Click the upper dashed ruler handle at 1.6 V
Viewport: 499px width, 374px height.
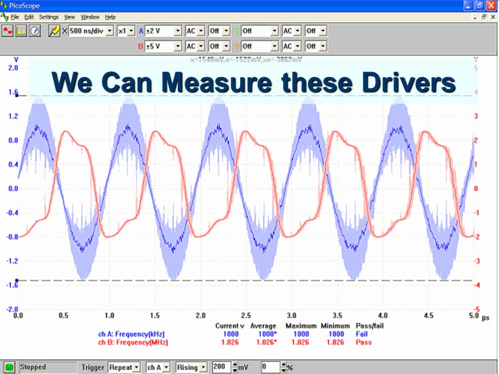pos(17,96)
